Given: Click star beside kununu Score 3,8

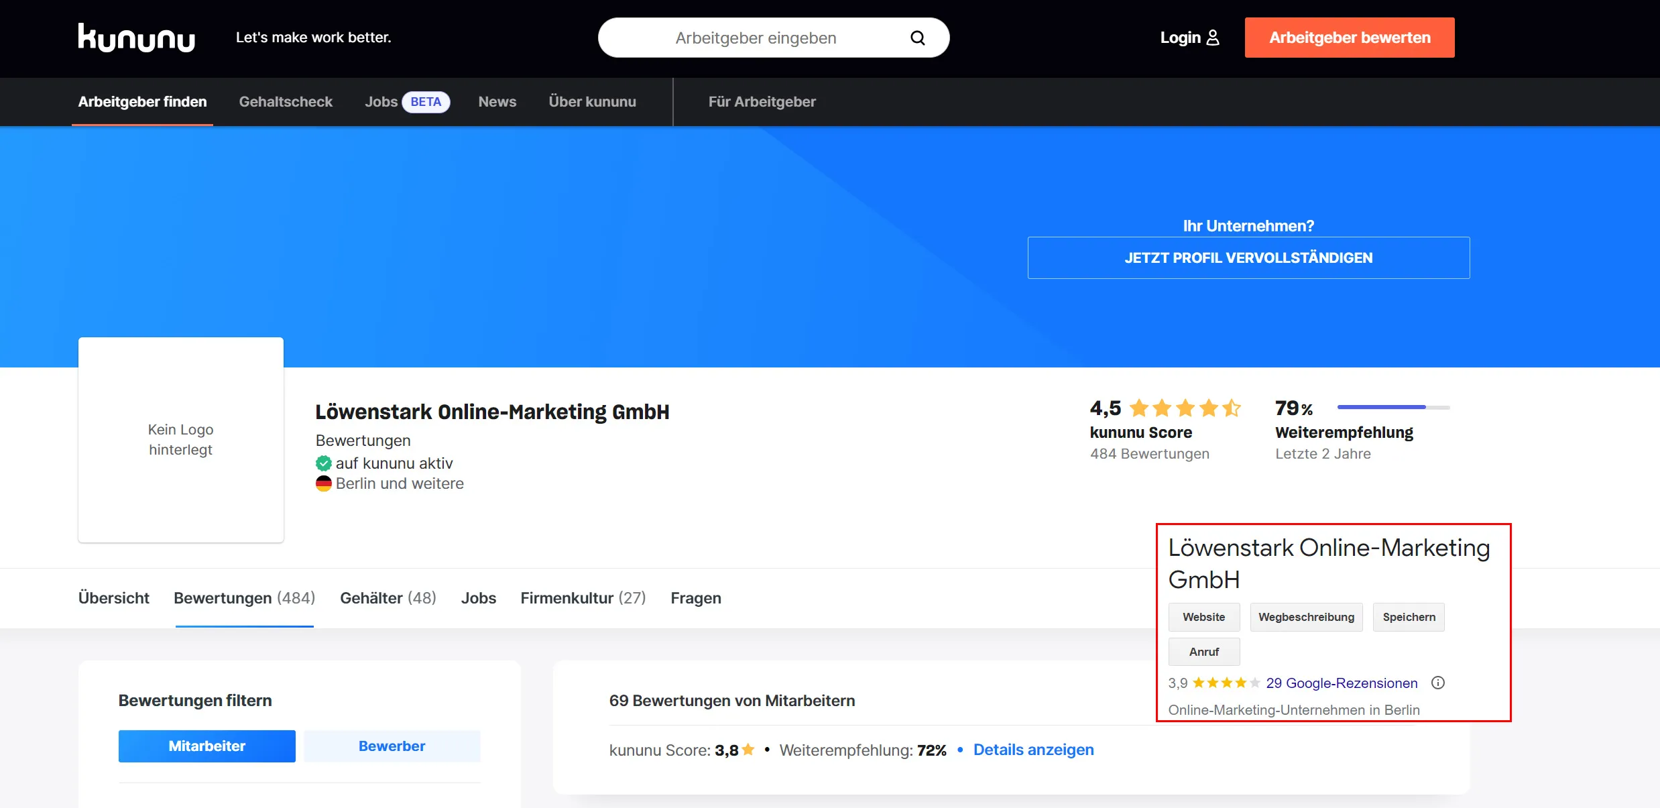Looking at the screenshot, I should tap(748, 750).
